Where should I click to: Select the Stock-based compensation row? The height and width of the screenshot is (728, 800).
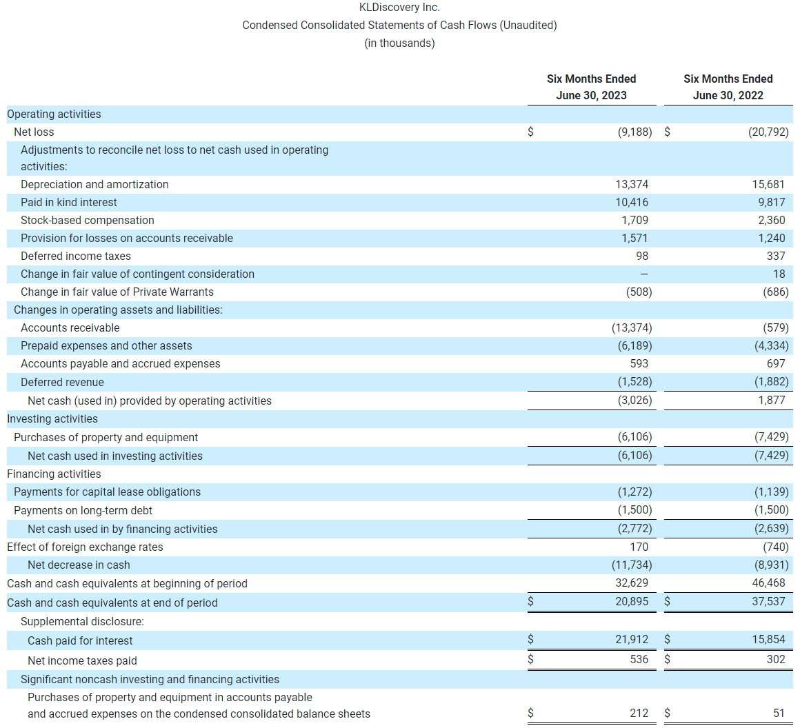(x=87, y=220)
